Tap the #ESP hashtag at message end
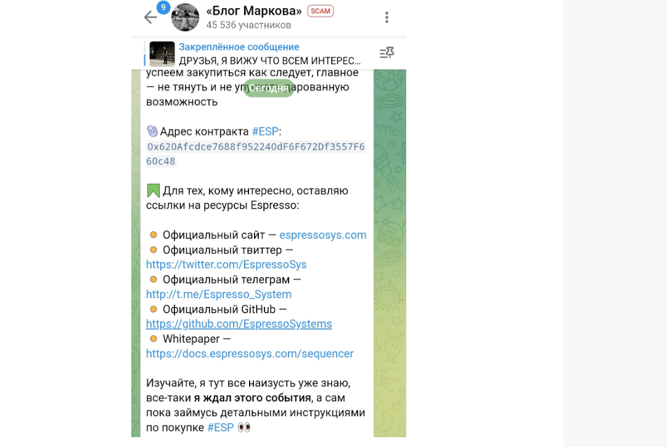This screenshot has width=667, height=447. (220, 427)
